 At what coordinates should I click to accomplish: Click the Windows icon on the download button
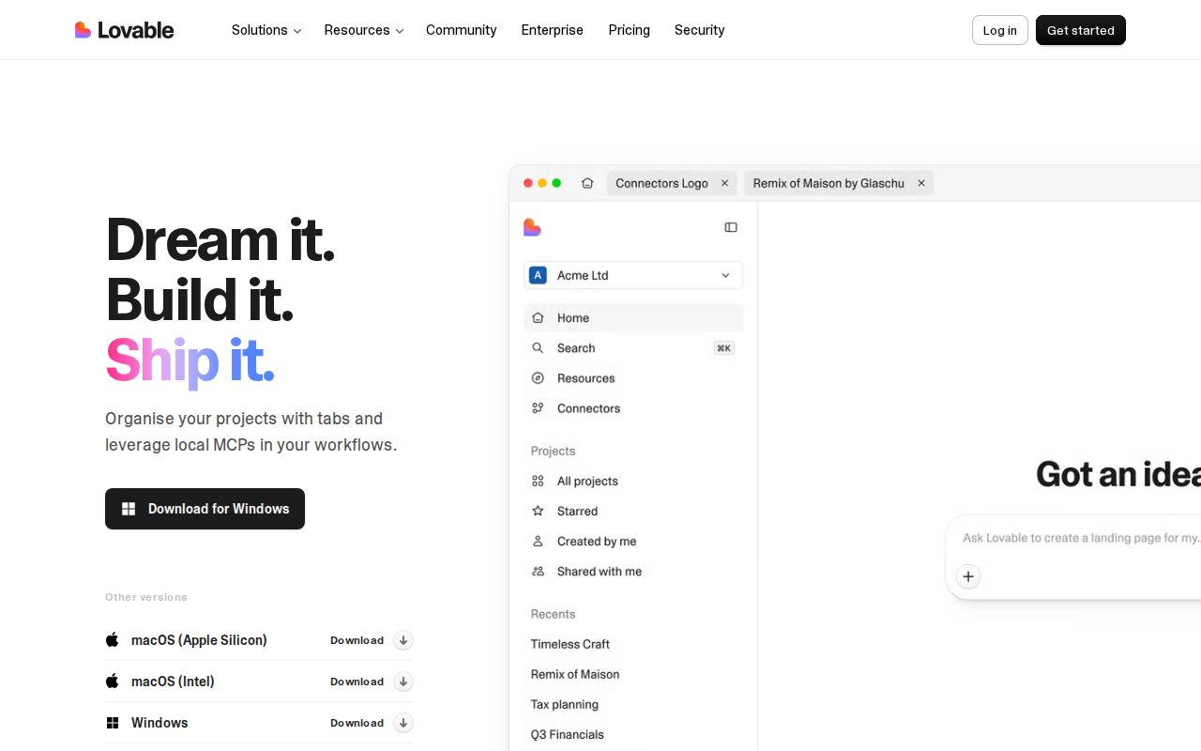tap(129, 509)
